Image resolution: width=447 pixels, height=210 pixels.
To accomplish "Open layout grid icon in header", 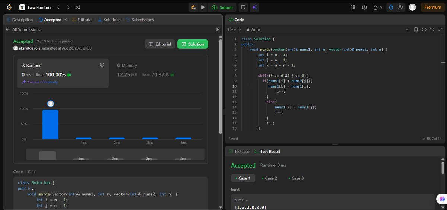I will [353, 7].
